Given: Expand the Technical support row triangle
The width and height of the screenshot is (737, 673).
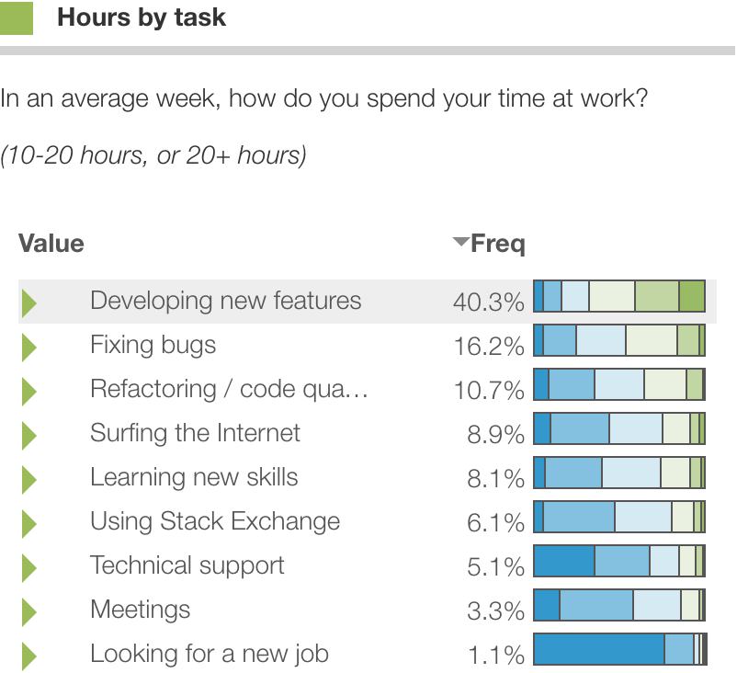Looking at the screenshot, I should (28, 566).
